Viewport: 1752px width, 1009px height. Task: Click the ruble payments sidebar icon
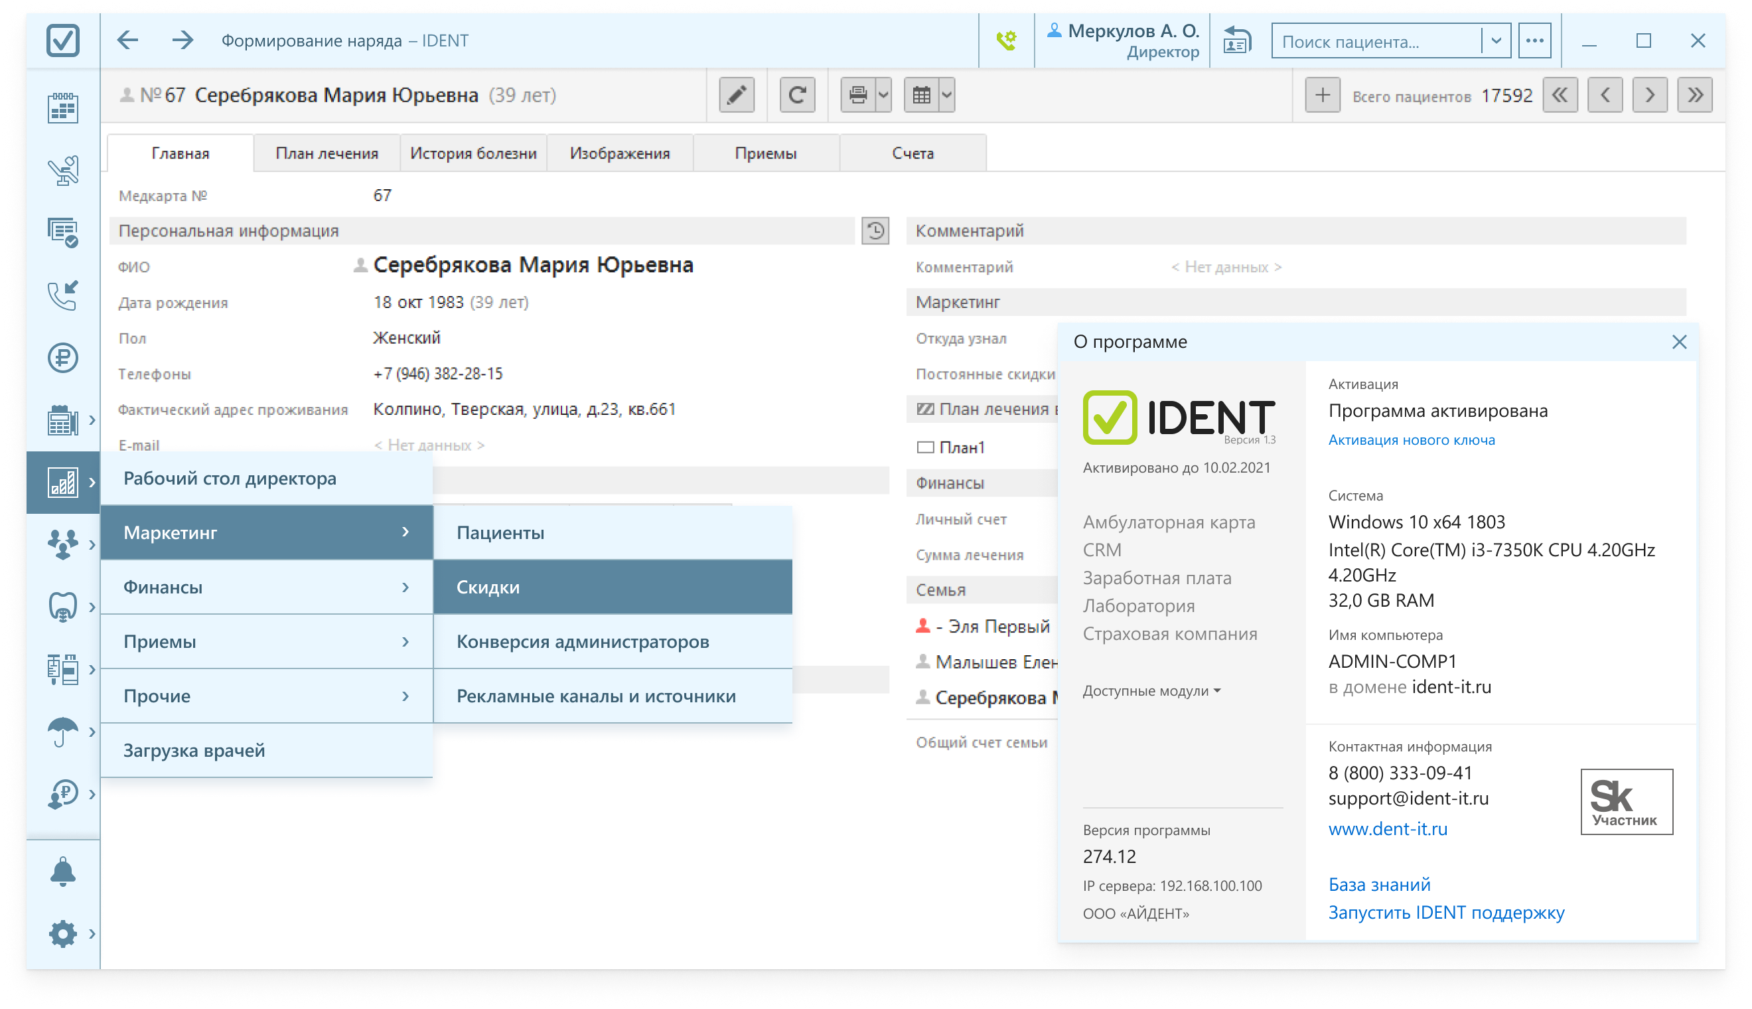click(x=62, y=358)
